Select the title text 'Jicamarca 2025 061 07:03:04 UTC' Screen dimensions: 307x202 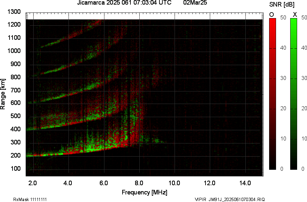click(124, 3)
